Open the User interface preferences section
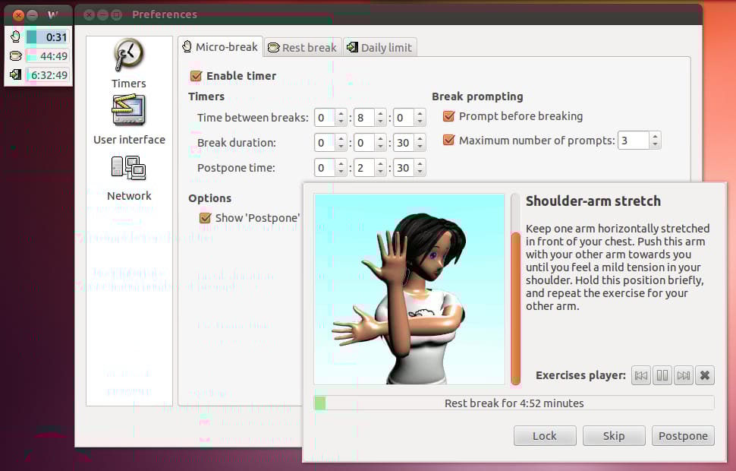The height and width of the screenshot is (471, 736). [129, 119]
